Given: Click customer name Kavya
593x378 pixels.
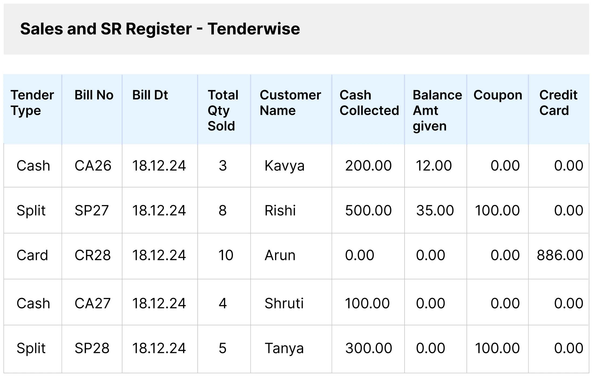Looking at the screenshot, I should point(284,166).
